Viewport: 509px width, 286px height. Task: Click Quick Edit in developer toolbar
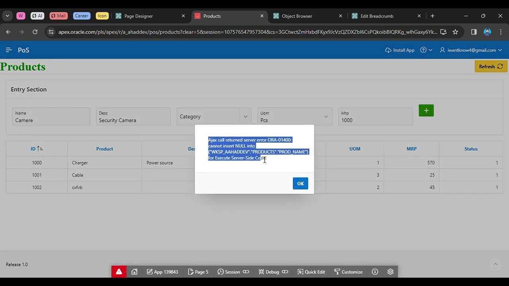[x=311, y=272]
